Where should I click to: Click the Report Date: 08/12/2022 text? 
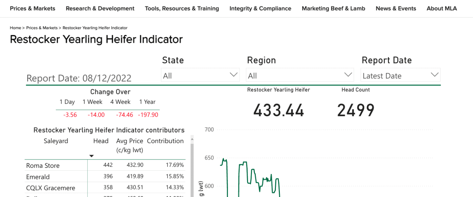79,78
